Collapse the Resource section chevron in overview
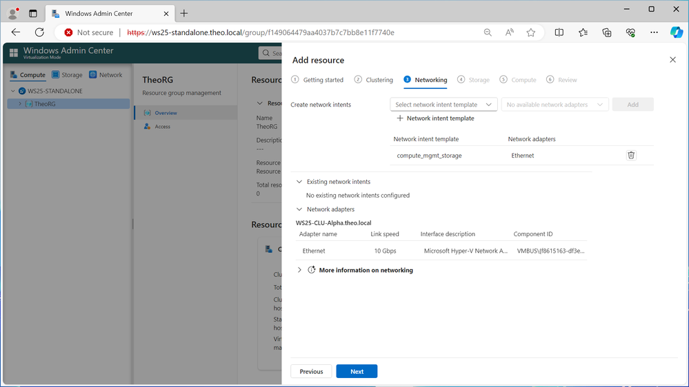Screen dimensions: 689x387 click(260, 103)
